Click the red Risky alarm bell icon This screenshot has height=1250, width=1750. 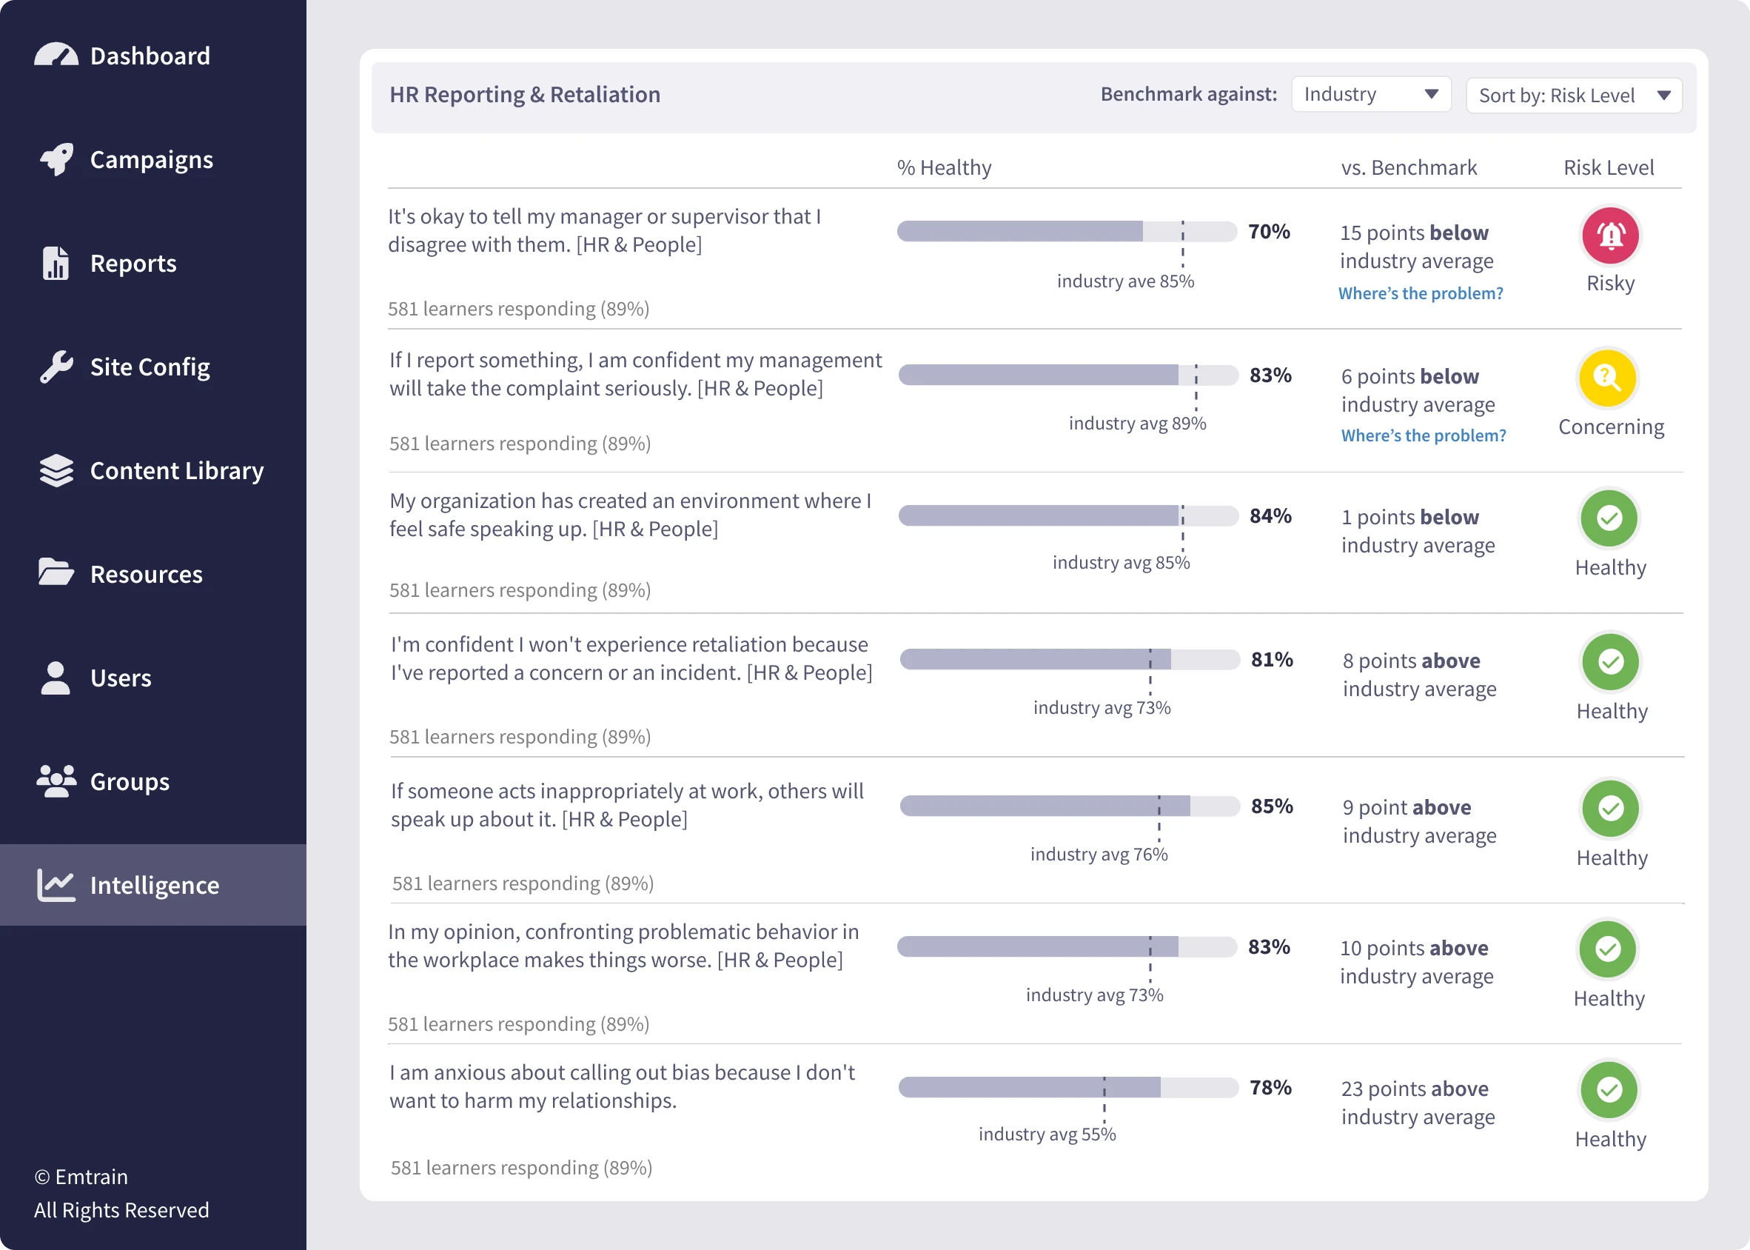point(1610,235)
